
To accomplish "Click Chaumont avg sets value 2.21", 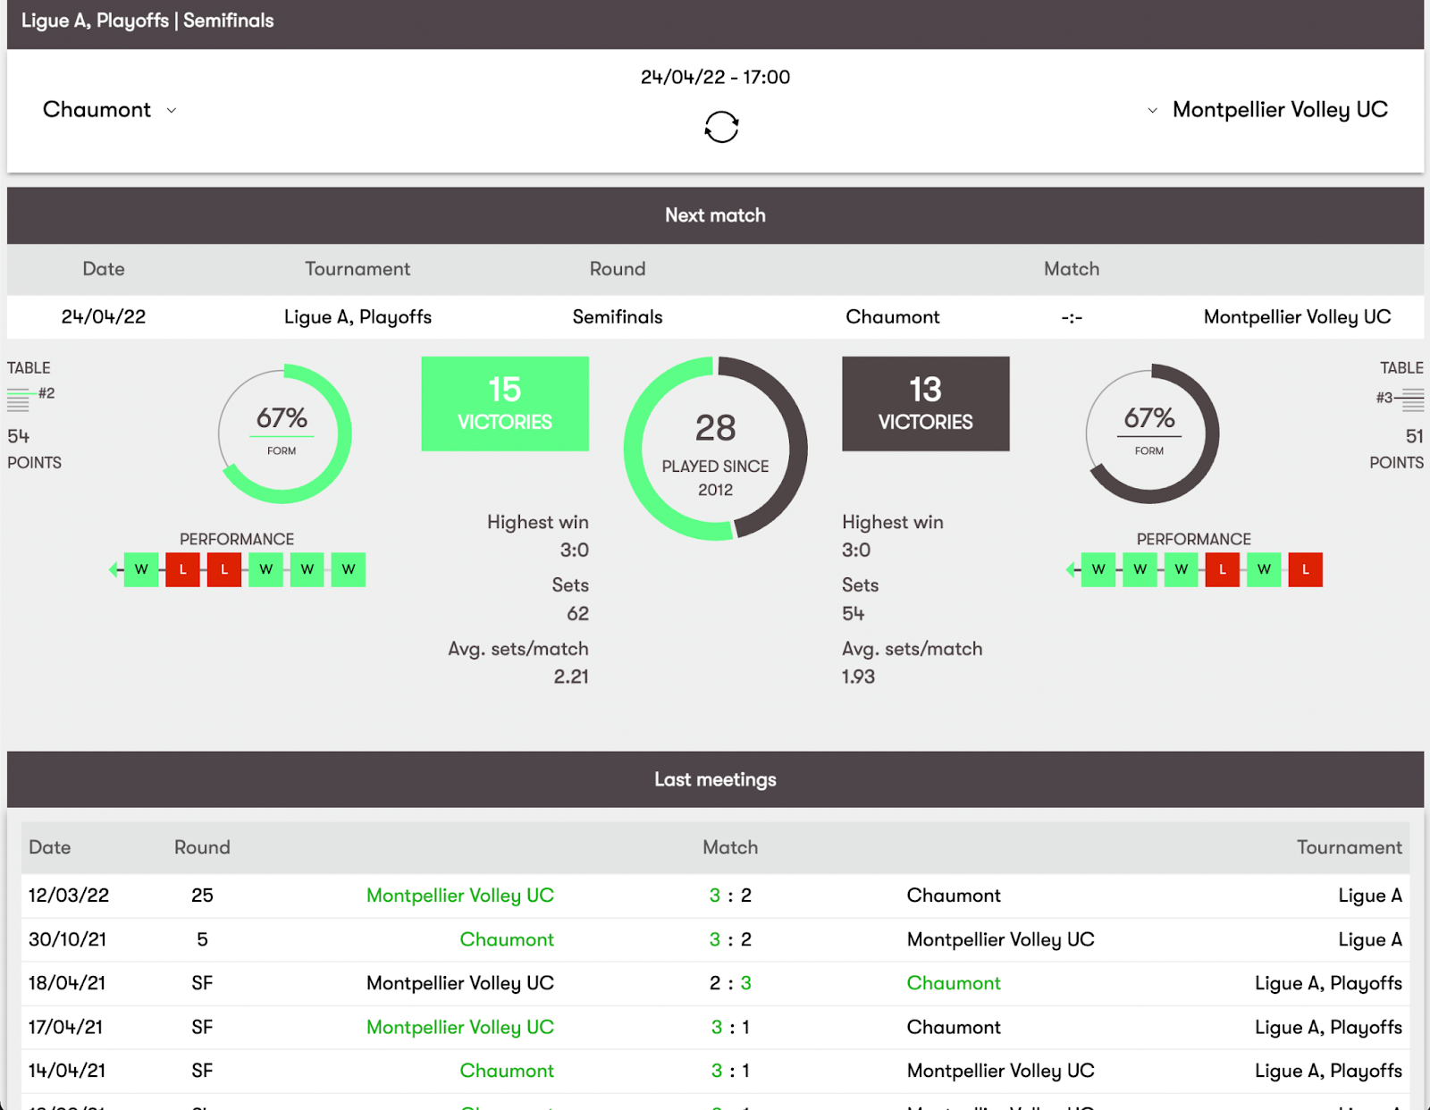I will point(571,677).
